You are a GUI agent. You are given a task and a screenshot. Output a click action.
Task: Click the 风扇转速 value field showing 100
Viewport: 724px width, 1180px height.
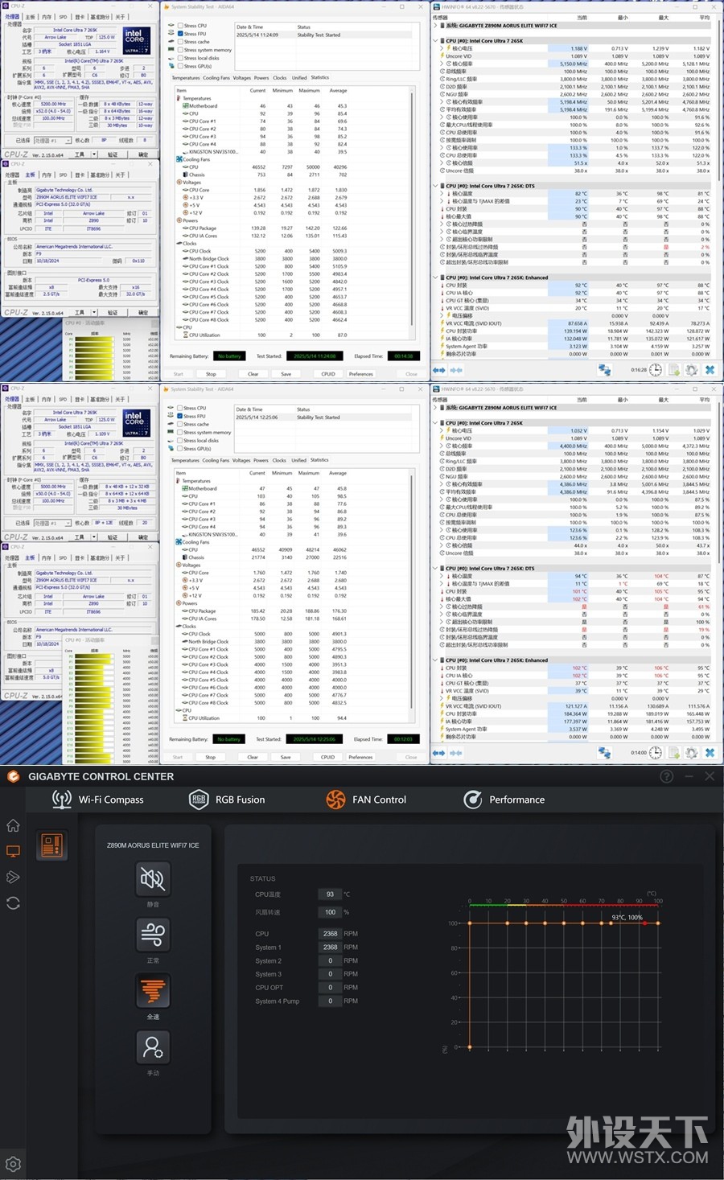pyautogui.click(x=330, y=912)
